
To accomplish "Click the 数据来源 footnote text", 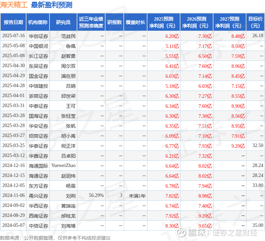I will pos(55,238).
